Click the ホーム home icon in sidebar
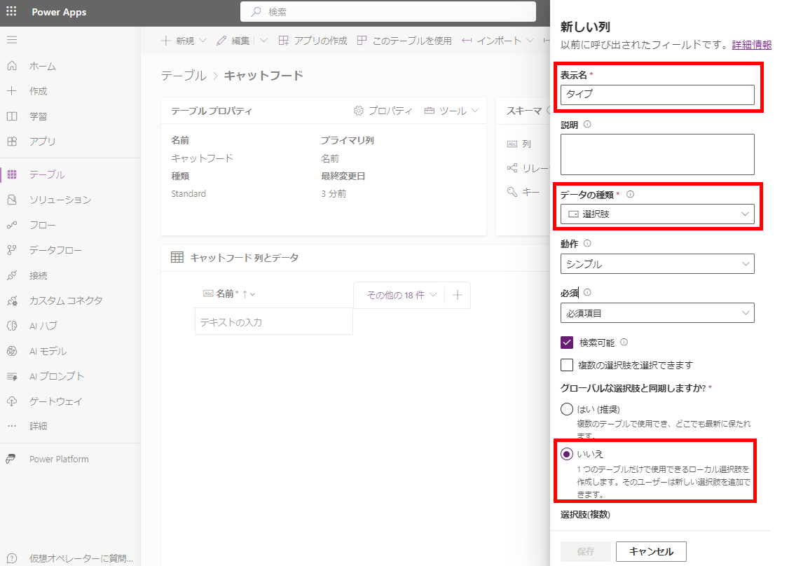The height and width of the screenshot is (566, 789). coord(12,66)
